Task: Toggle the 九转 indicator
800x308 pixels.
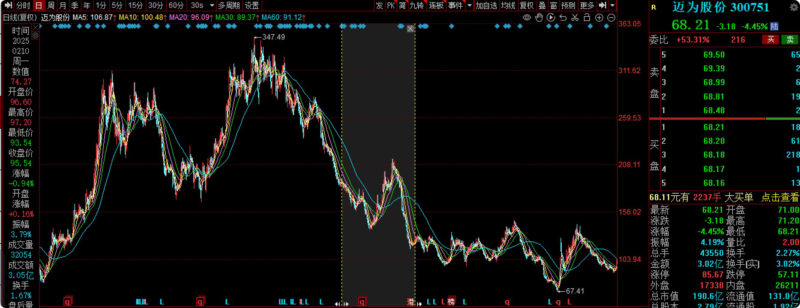Action: coord(417,5)
